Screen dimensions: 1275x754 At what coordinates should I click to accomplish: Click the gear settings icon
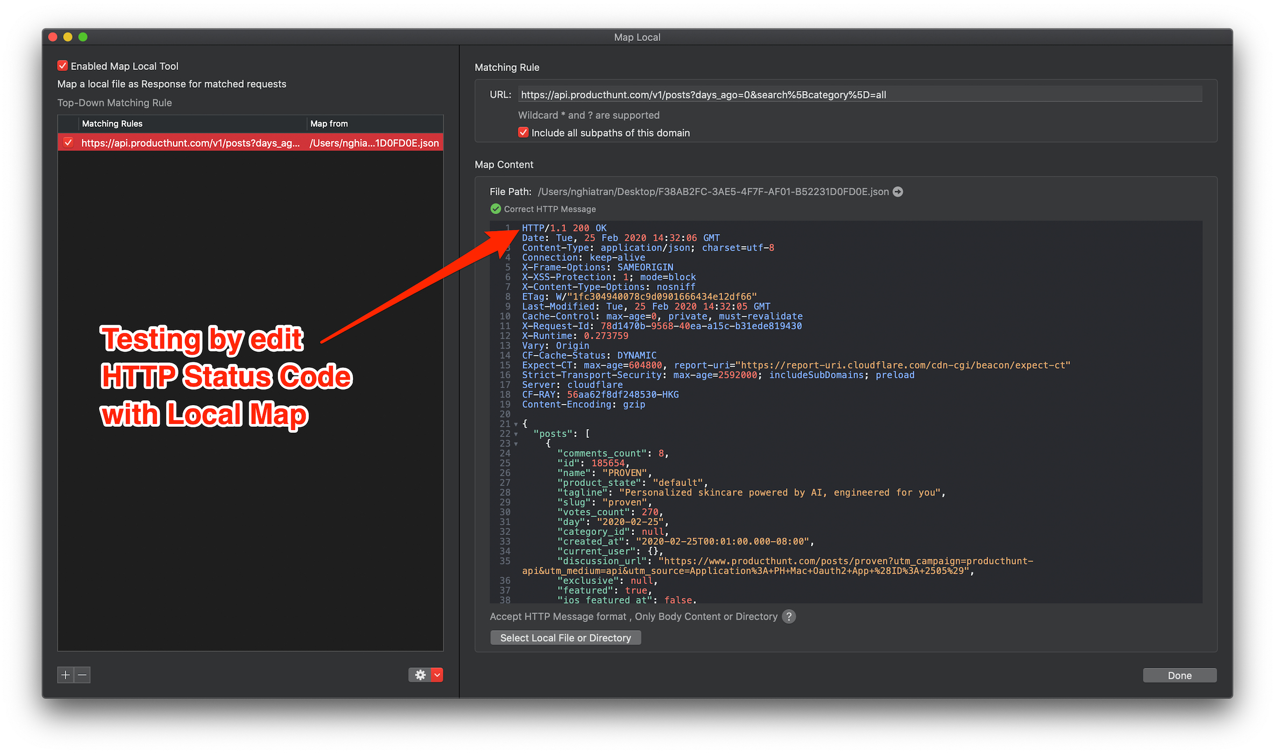[420, 675]
